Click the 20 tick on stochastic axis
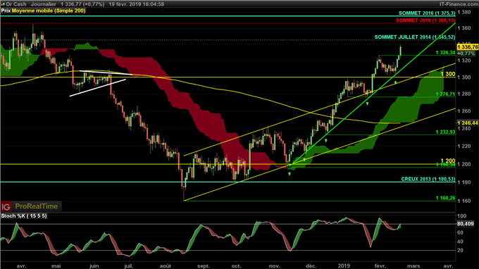This screenshot has width=479, height=269. [x=460, y=251]
